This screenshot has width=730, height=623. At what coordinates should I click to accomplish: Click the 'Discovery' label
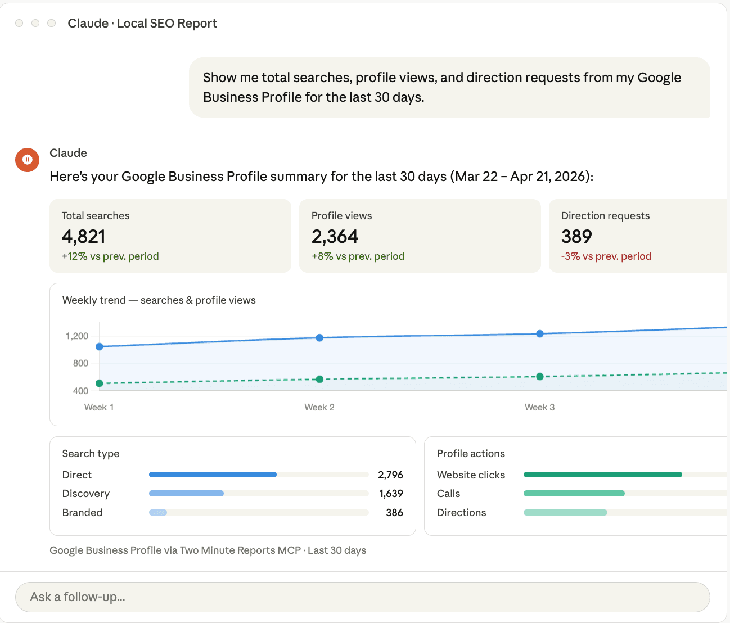click(86, 494)
